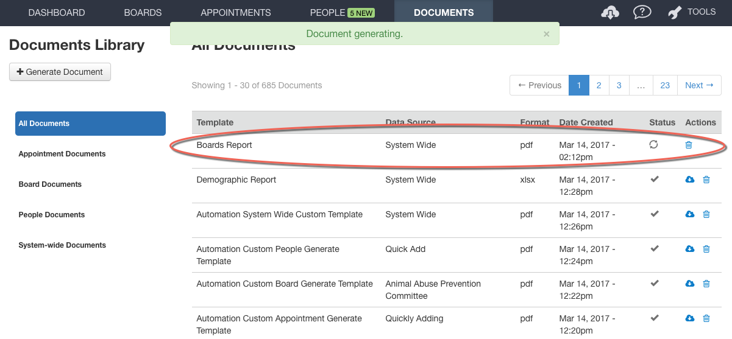Filter by Board Documents
The height and width of the screenshot is (339, 732).
50,184
